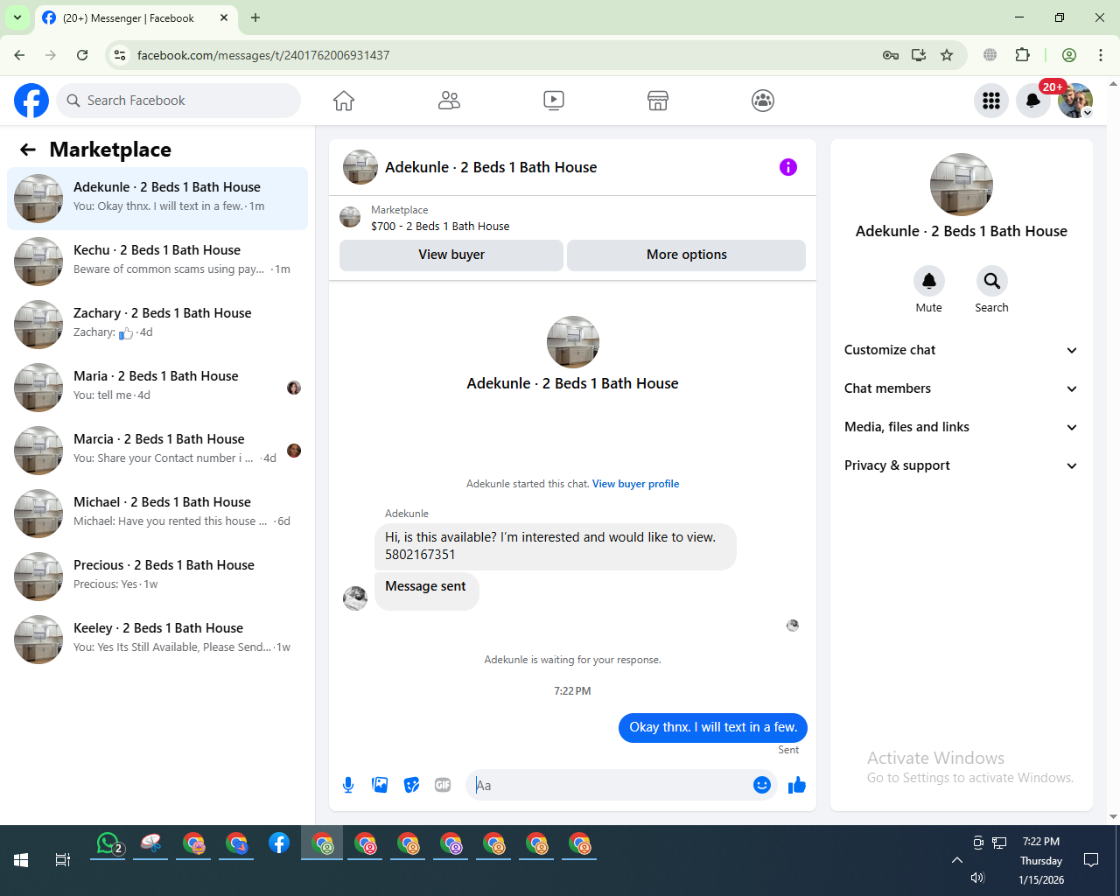Viewport: 1120px width, 896px height.
Task: Send a thumbs-up like
Action: pos(797,785)
